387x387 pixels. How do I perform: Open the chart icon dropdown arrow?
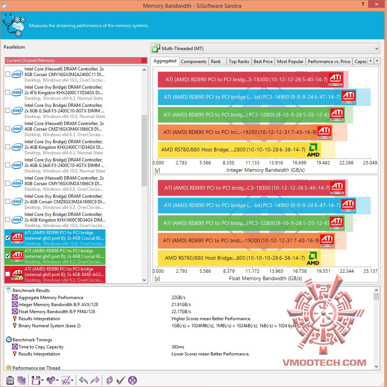[72, 380]
